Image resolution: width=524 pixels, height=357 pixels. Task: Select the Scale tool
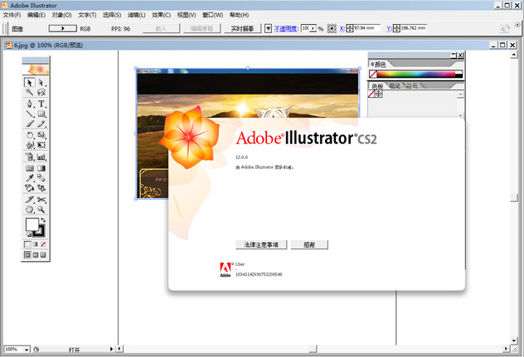[41, 135]
